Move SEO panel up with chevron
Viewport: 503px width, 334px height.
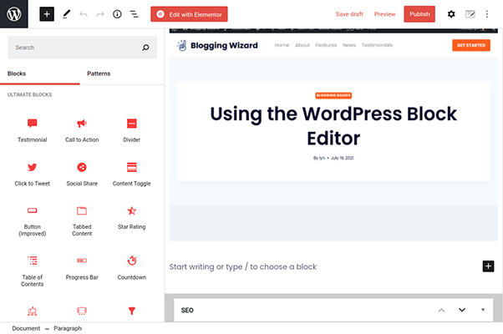point(441,310)
